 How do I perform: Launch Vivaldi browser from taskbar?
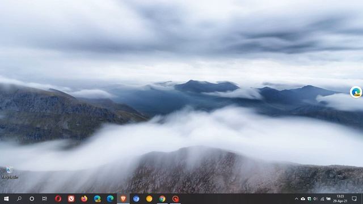71,199
